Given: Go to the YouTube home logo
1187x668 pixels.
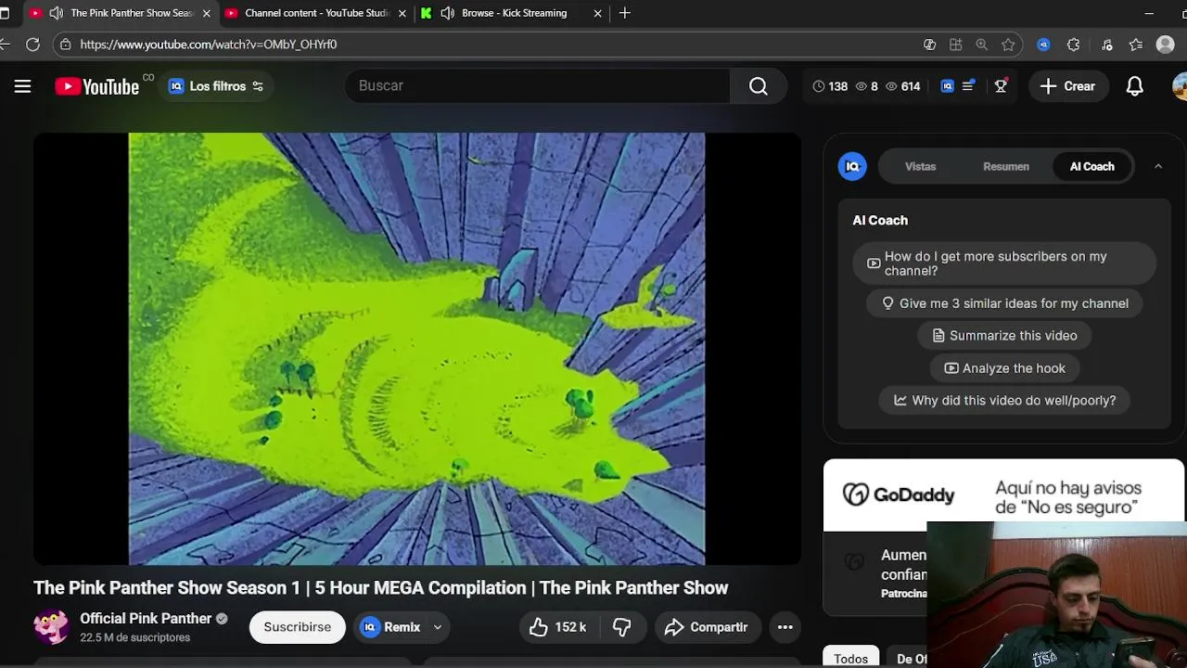Looking at the screenshot, I should point(96,86).
